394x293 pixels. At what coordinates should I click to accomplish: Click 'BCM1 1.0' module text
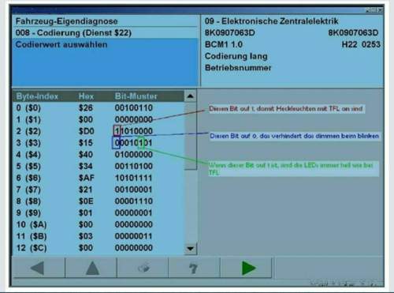point(224,44)
